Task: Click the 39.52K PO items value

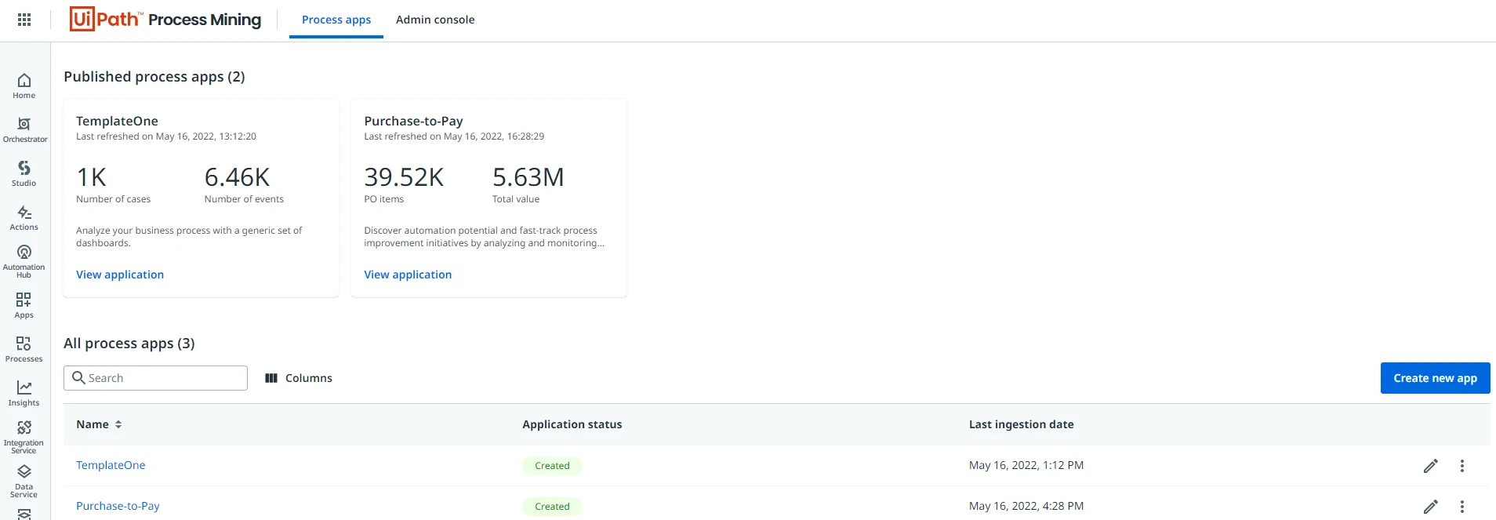Action: click(404, 177)
